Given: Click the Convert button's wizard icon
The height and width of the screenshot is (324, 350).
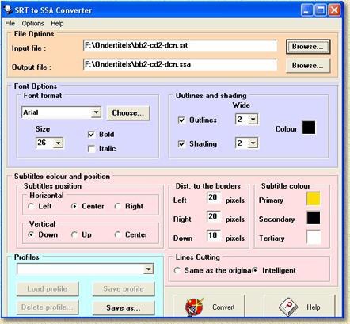Looking at the screenshot, I should 195,307.
